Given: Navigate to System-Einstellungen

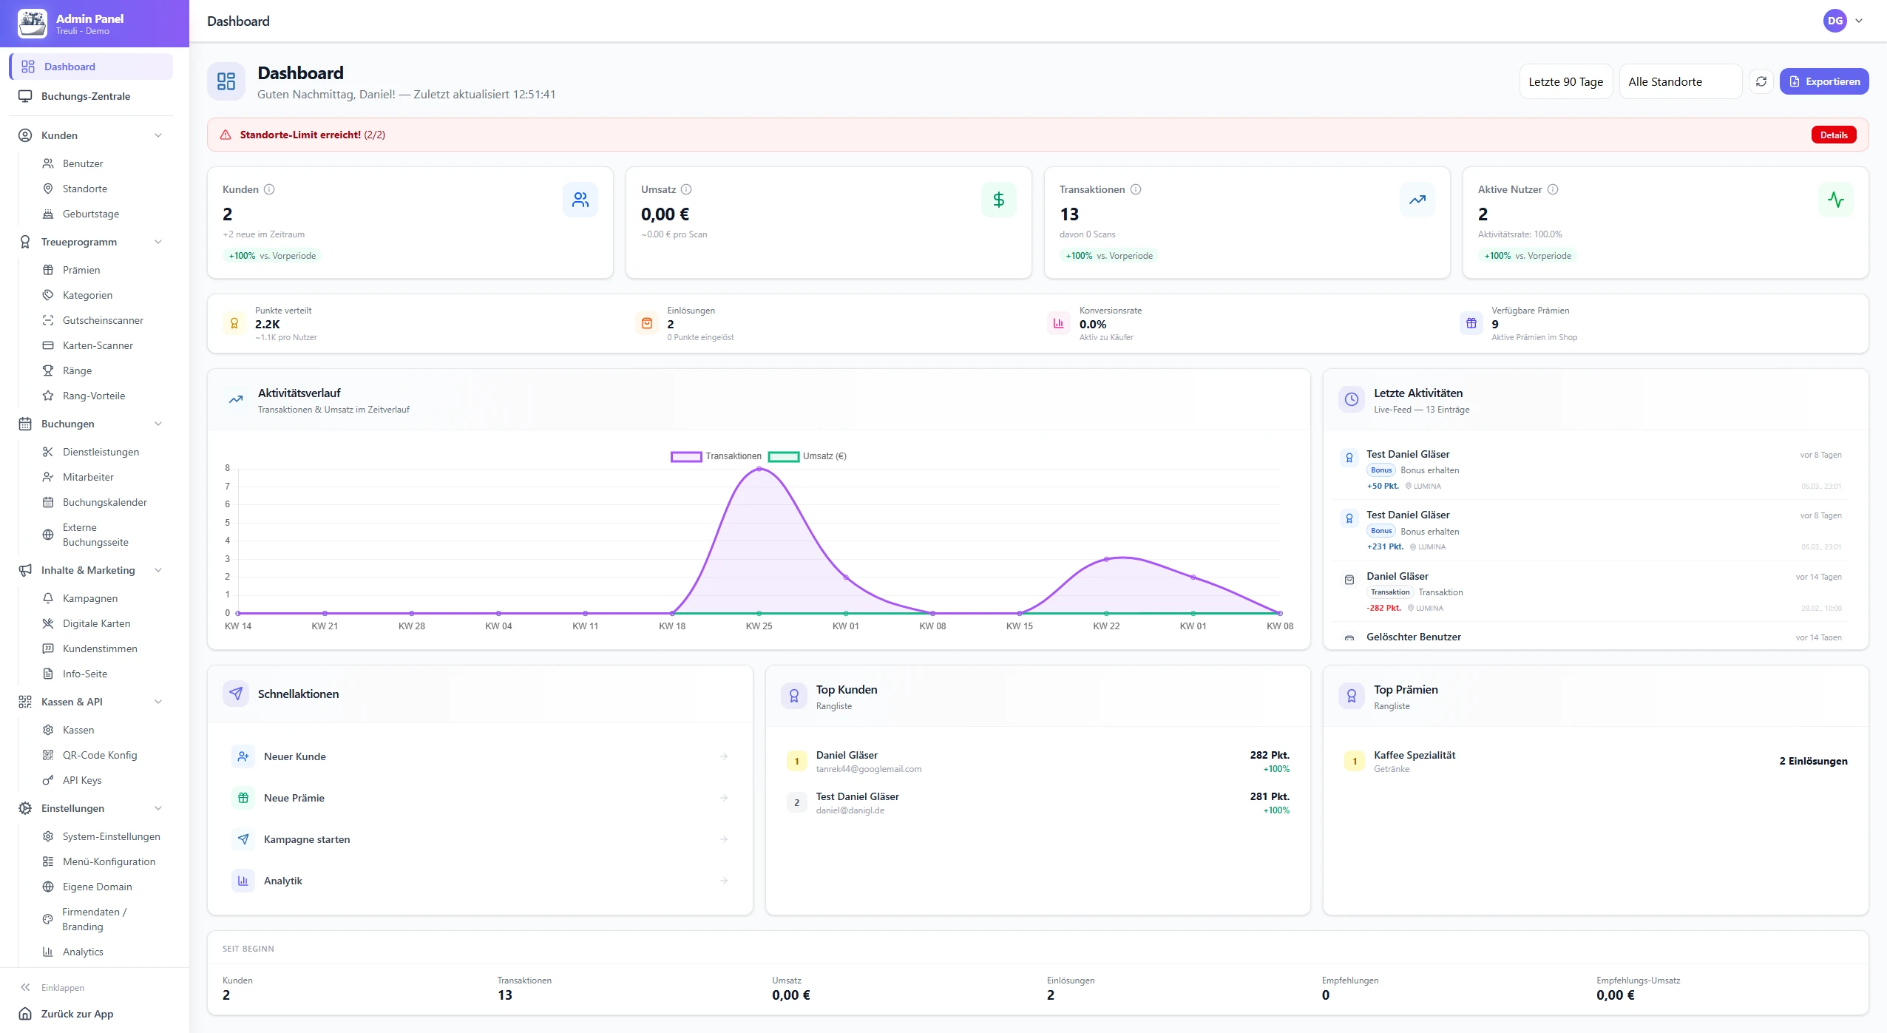Looking at the screenshot, I should (x=111, y=836).
